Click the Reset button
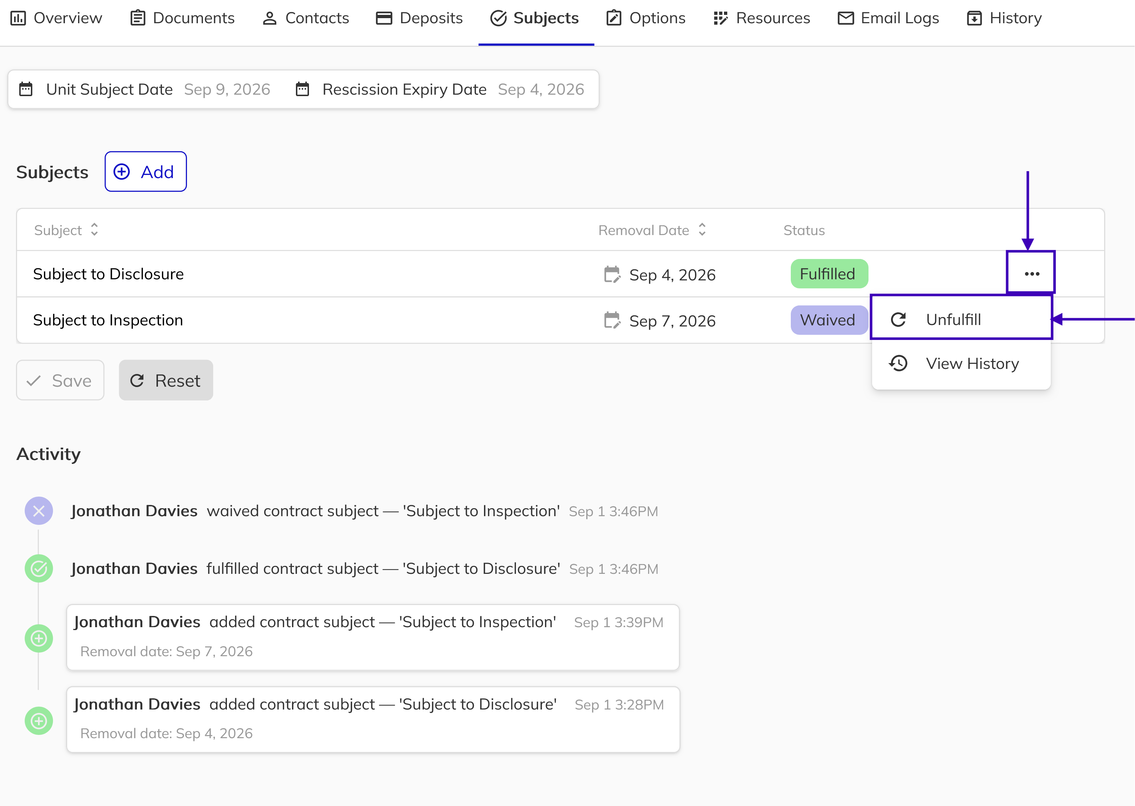This screenshot has height=806, width=1135. [x=166, y=381]
